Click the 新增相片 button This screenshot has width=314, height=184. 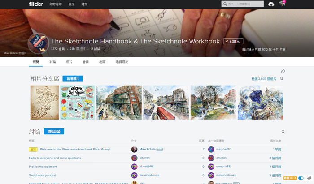point(73,79)
